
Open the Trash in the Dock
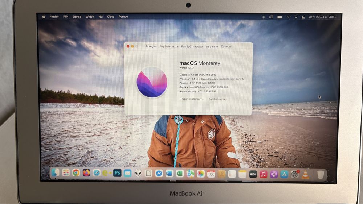[x=321, y=175]
